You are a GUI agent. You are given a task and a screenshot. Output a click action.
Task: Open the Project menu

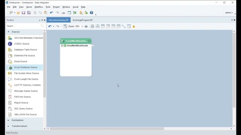[x=56, y=7]
